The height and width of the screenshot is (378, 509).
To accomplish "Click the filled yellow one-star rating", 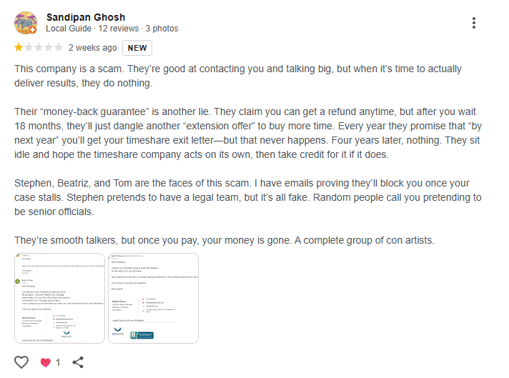I will point(18,48).
